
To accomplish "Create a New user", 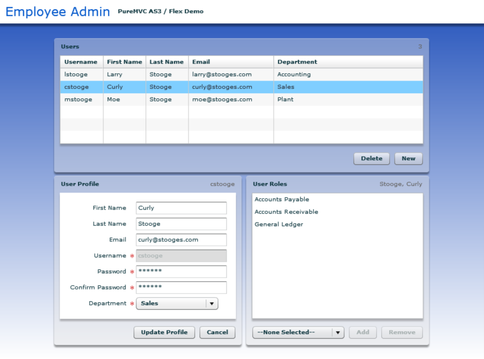I will 408,158.
